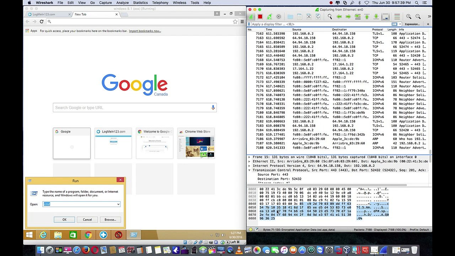
Task: Click the Google search box
Action: click(135, 107)
